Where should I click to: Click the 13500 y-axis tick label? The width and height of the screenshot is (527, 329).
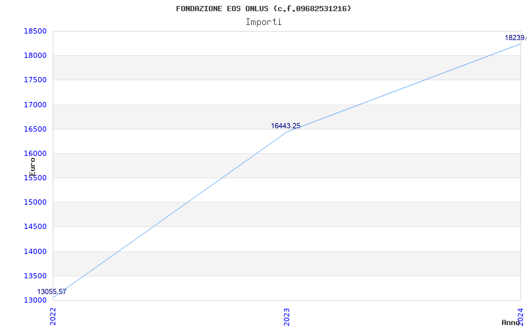tap(35, 276)
